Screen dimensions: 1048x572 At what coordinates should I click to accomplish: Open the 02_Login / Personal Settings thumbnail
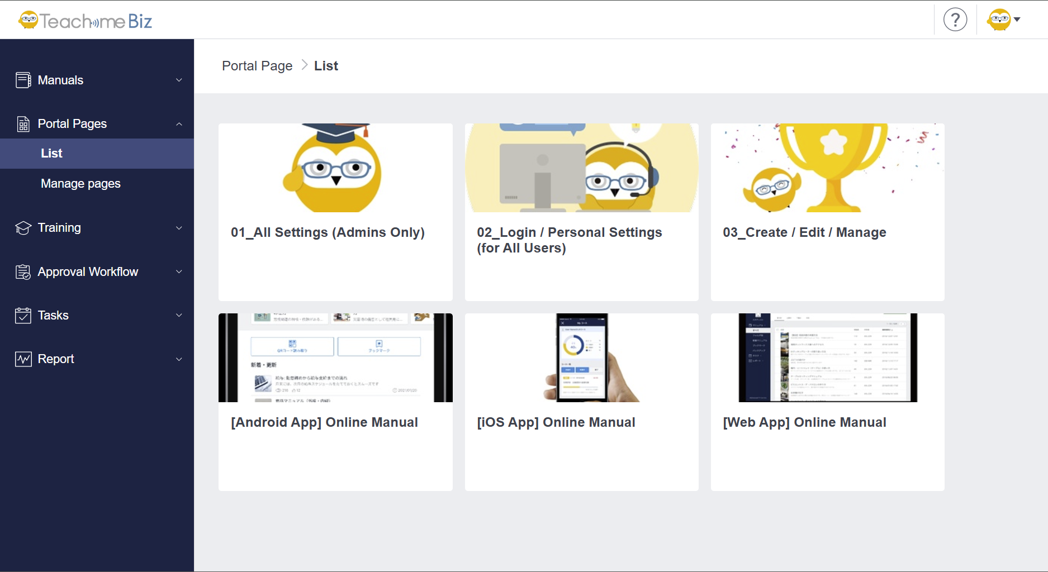click(x=581, y=168)
